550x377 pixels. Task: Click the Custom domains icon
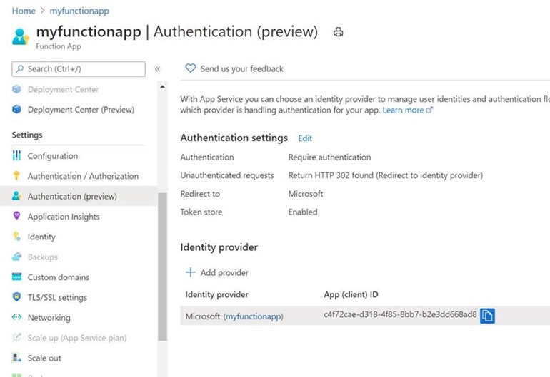click(x=16, y=277)
